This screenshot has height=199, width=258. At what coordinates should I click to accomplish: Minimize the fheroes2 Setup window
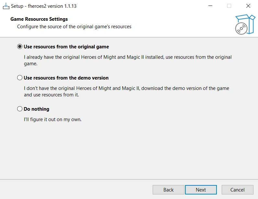pyautogui.click(x=210, y=6)
